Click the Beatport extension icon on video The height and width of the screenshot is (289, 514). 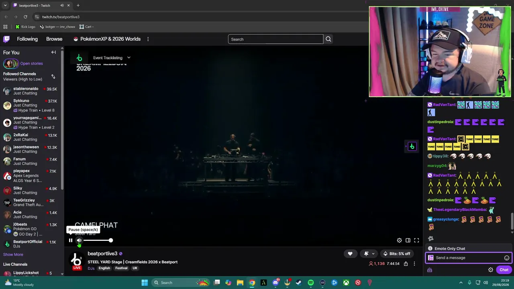point(412,147)
